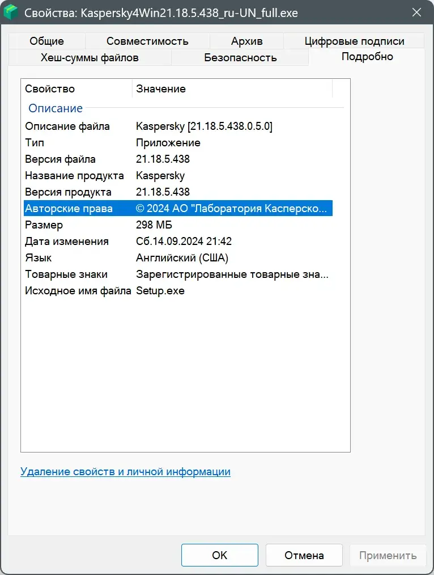
Task: Click the Зарегистрированные товарные зна... value
Action: coord(232,274)
